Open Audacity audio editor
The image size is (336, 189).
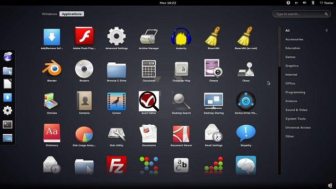pos(181,36)
